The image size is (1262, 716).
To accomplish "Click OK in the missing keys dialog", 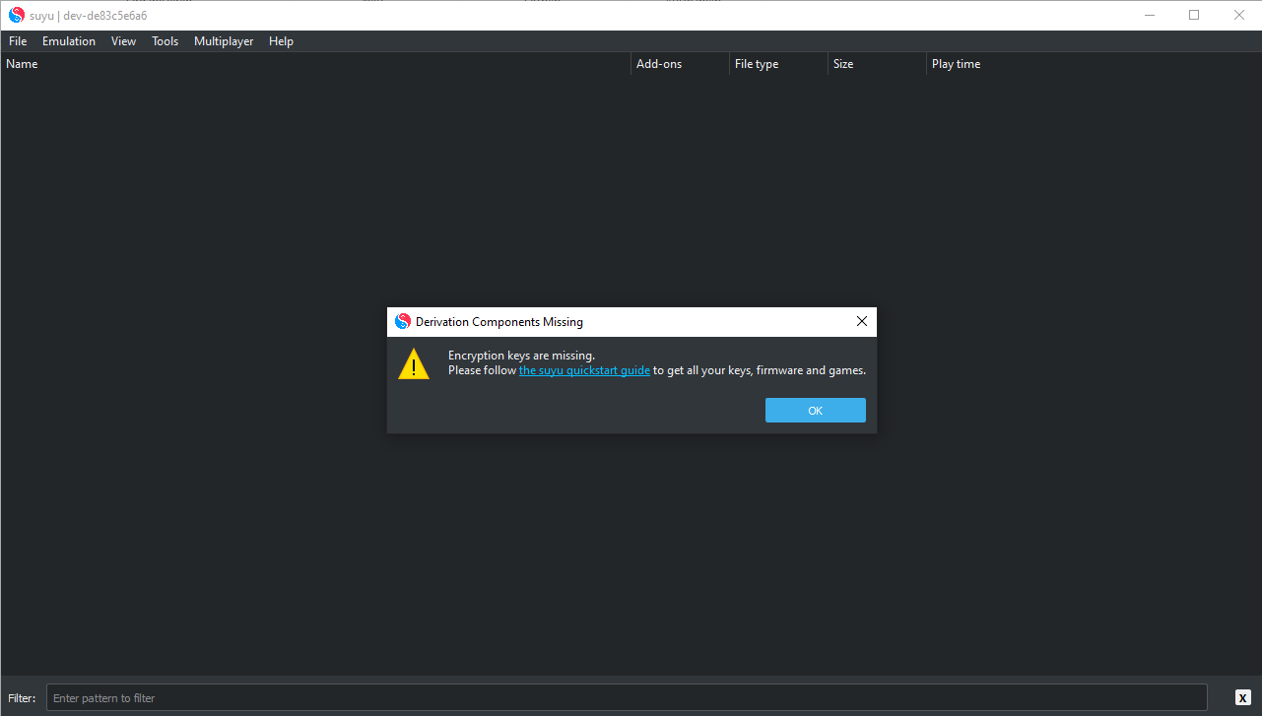I will 816,411.
